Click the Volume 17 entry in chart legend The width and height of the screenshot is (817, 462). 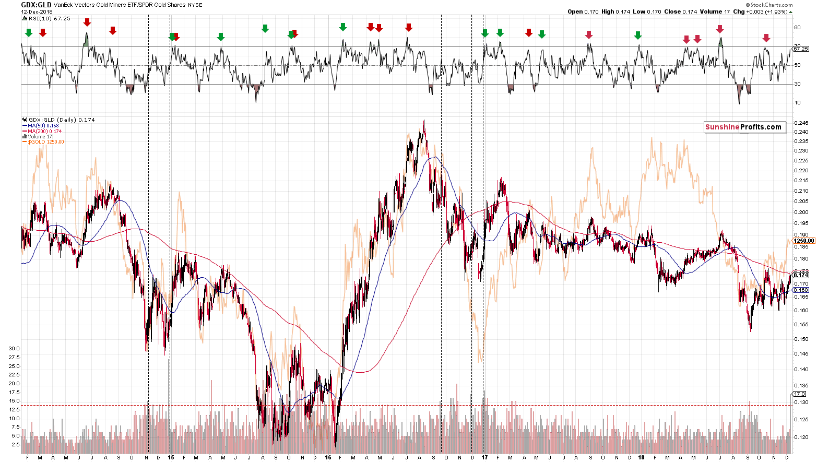[x=40, y=137]
